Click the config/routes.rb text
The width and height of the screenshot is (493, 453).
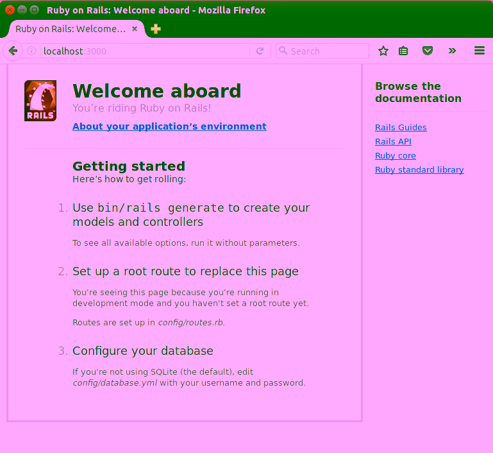[190, 323]
